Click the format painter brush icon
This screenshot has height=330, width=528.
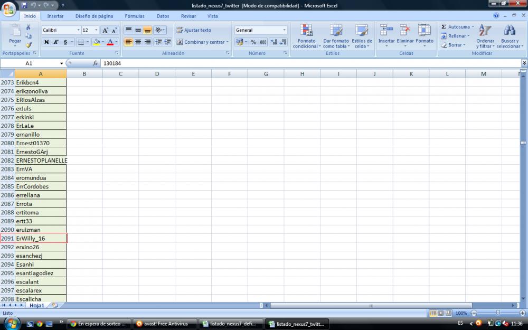29,45
